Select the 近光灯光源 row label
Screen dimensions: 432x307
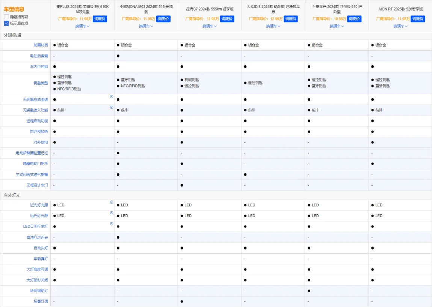[39, 205]
